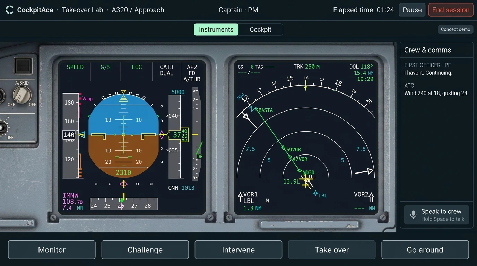Click the TRK 250 M track readout
The height and width of the screenshot is (266, 477).
click(x=306, y=66)
